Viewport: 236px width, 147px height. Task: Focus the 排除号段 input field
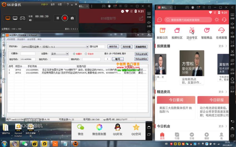point(91,59)
